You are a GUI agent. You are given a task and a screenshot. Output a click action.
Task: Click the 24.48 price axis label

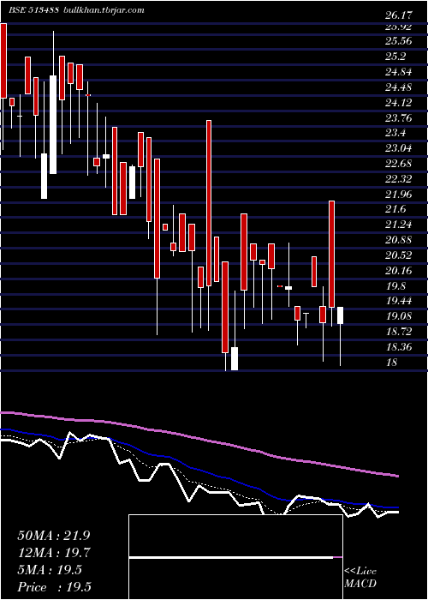[399, 87]
